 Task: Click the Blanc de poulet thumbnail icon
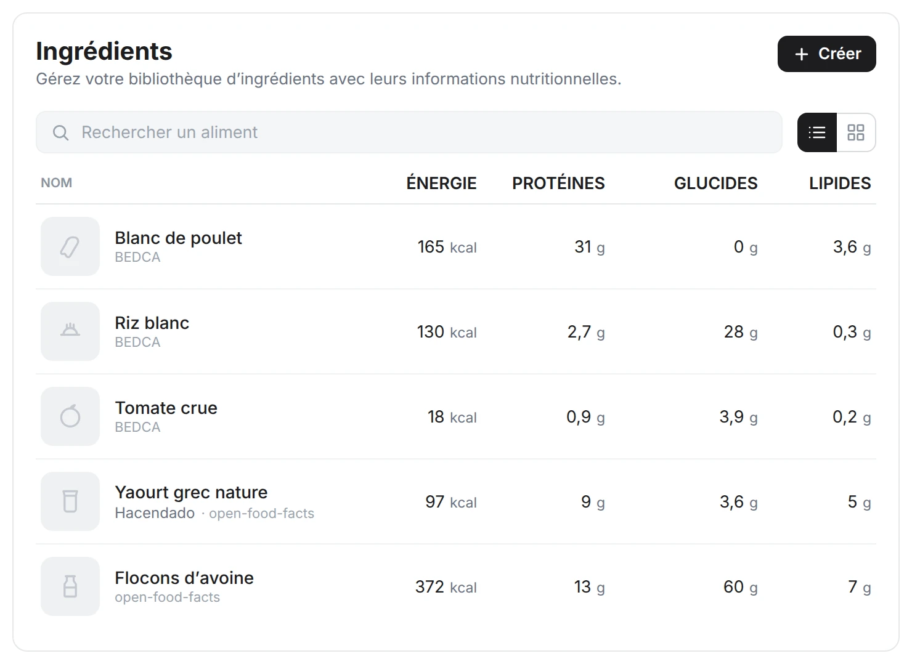coord(70,246)
